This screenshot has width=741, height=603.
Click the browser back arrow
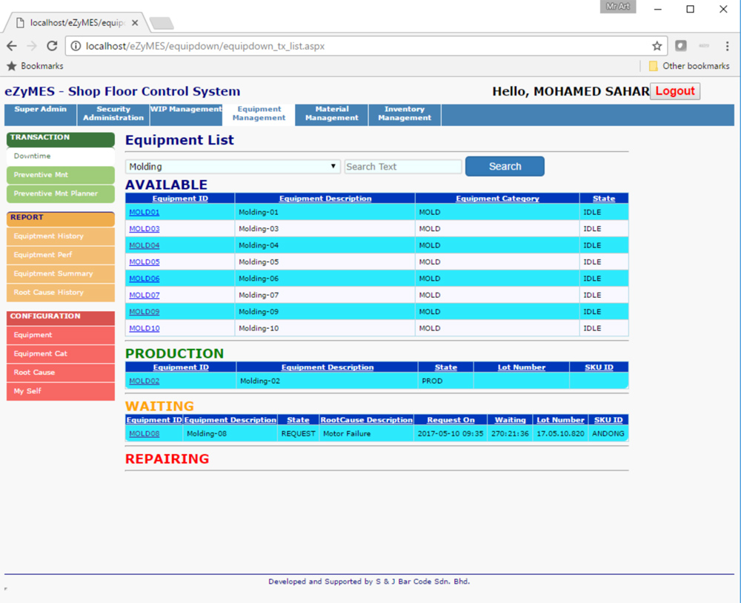tap(12, 46)
